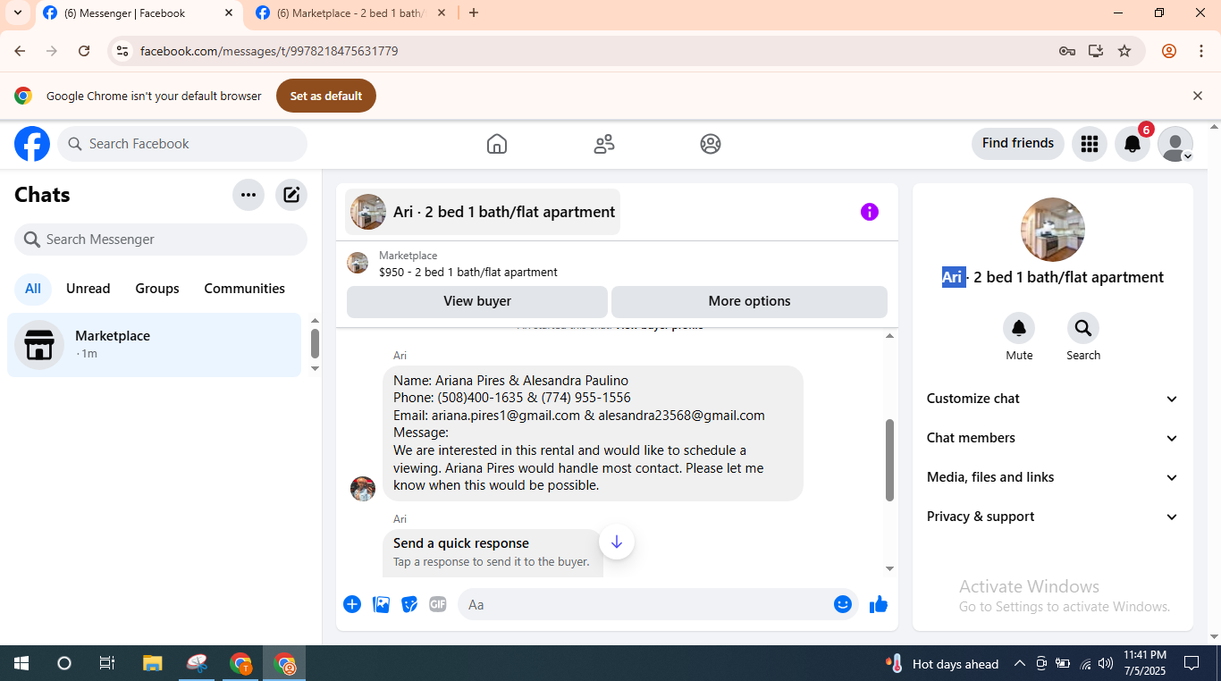The image size is (1221, 681).
Task: Open Task View on the taskbar
Action: point(107,663)
